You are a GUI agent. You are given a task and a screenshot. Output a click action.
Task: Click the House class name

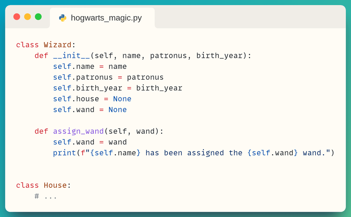click(55, 185)
